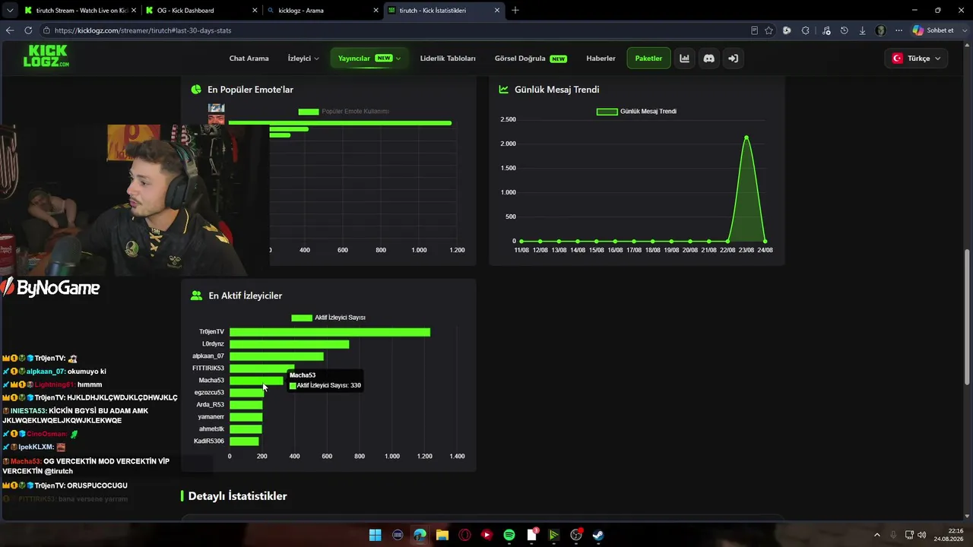This screenshot has width=973, height=547.
Task: Open the KickLogz statistics chart icon
Action: pos(684,58)
